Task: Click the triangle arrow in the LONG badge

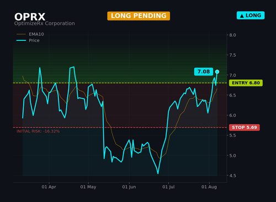Action: click(242, 16)
